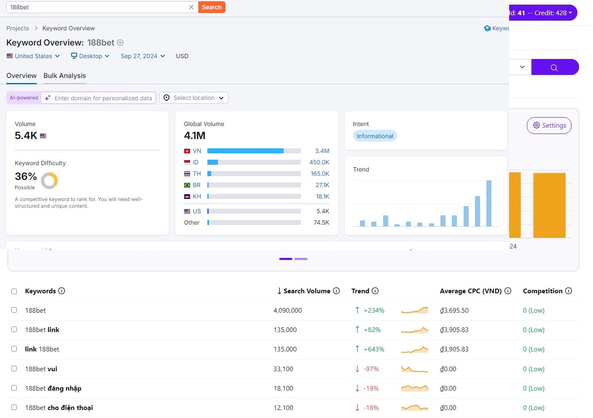Open TH 165.0K volume link
This screenshot has height=418, width=593.
coord(320,174)
